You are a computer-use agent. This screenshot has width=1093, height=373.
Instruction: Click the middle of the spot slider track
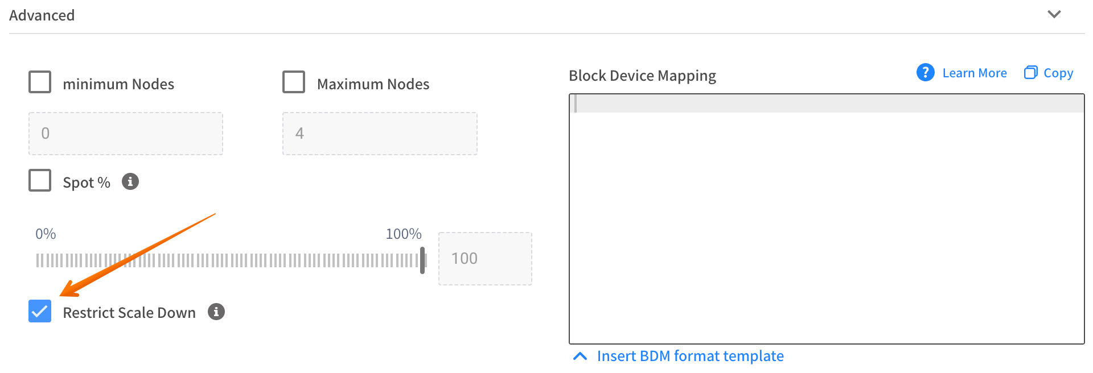coord(229,260)
